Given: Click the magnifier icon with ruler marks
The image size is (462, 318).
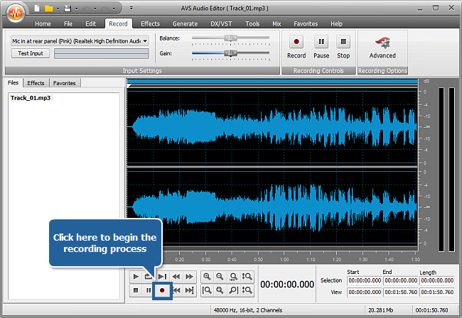Looking at the screenshot, I should pos(233,277).
